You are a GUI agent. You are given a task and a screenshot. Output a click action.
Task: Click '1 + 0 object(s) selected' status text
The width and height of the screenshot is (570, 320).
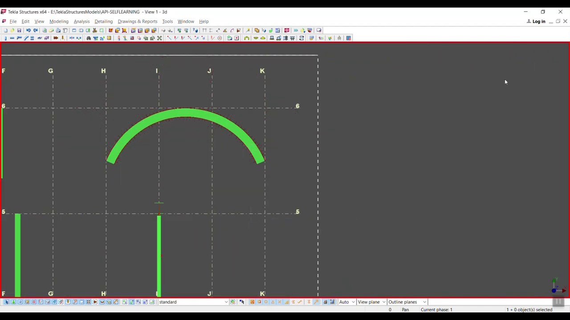pos(529,310)
